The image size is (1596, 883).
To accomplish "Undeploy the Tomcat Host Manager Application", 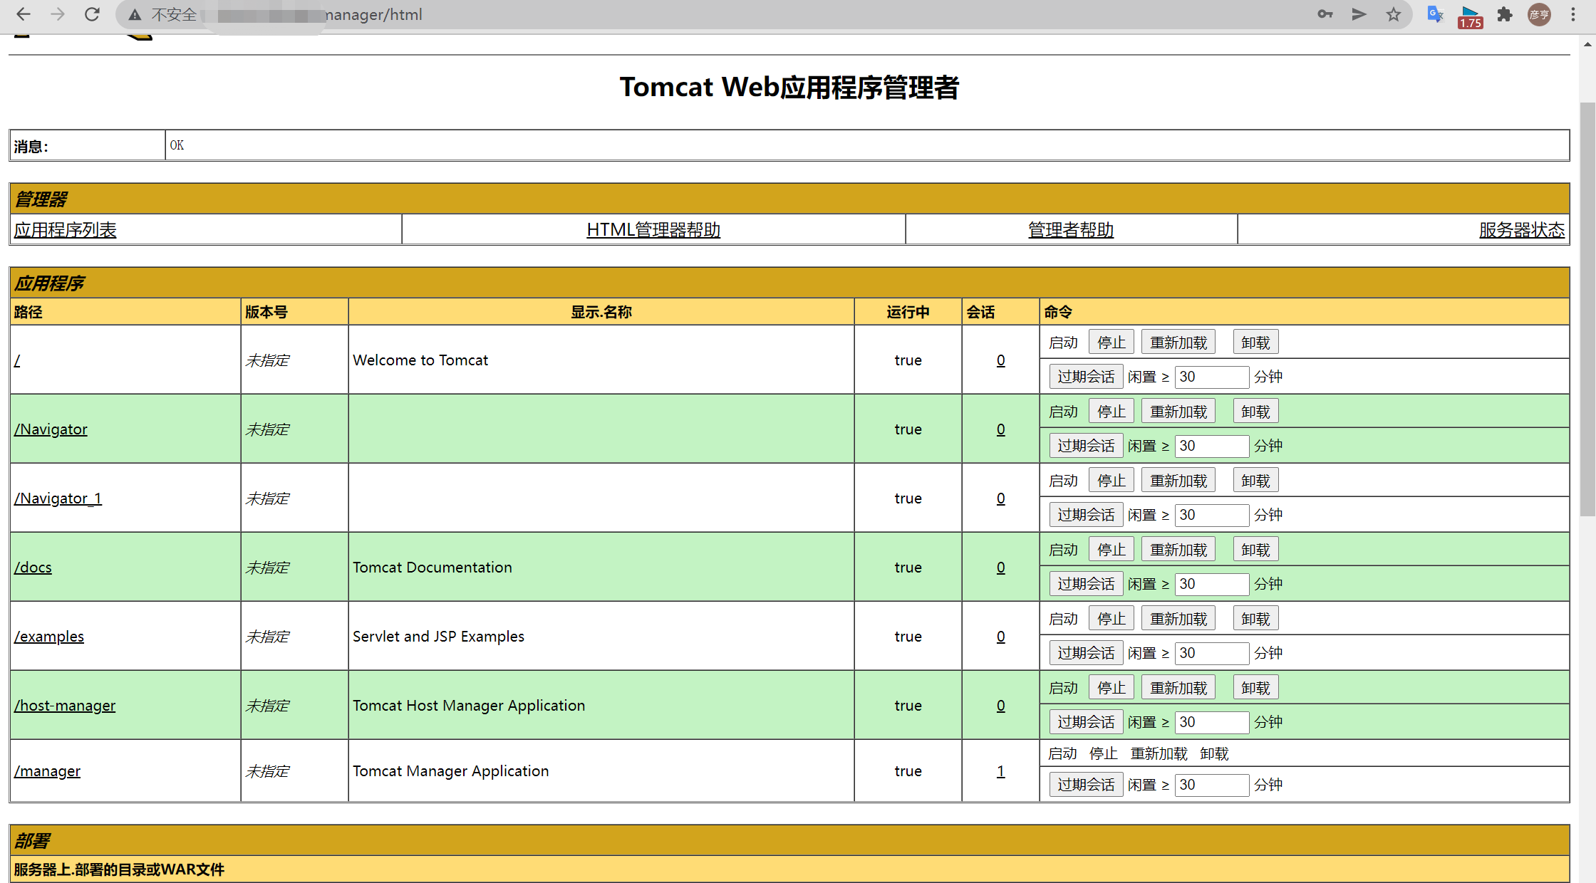I will (1255, 688).
